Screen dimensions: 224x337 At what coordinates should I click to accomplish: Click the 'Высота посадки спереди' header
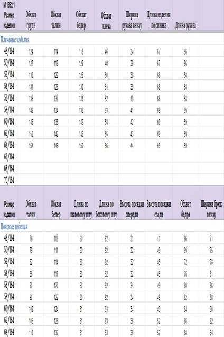tap(132, 209)
